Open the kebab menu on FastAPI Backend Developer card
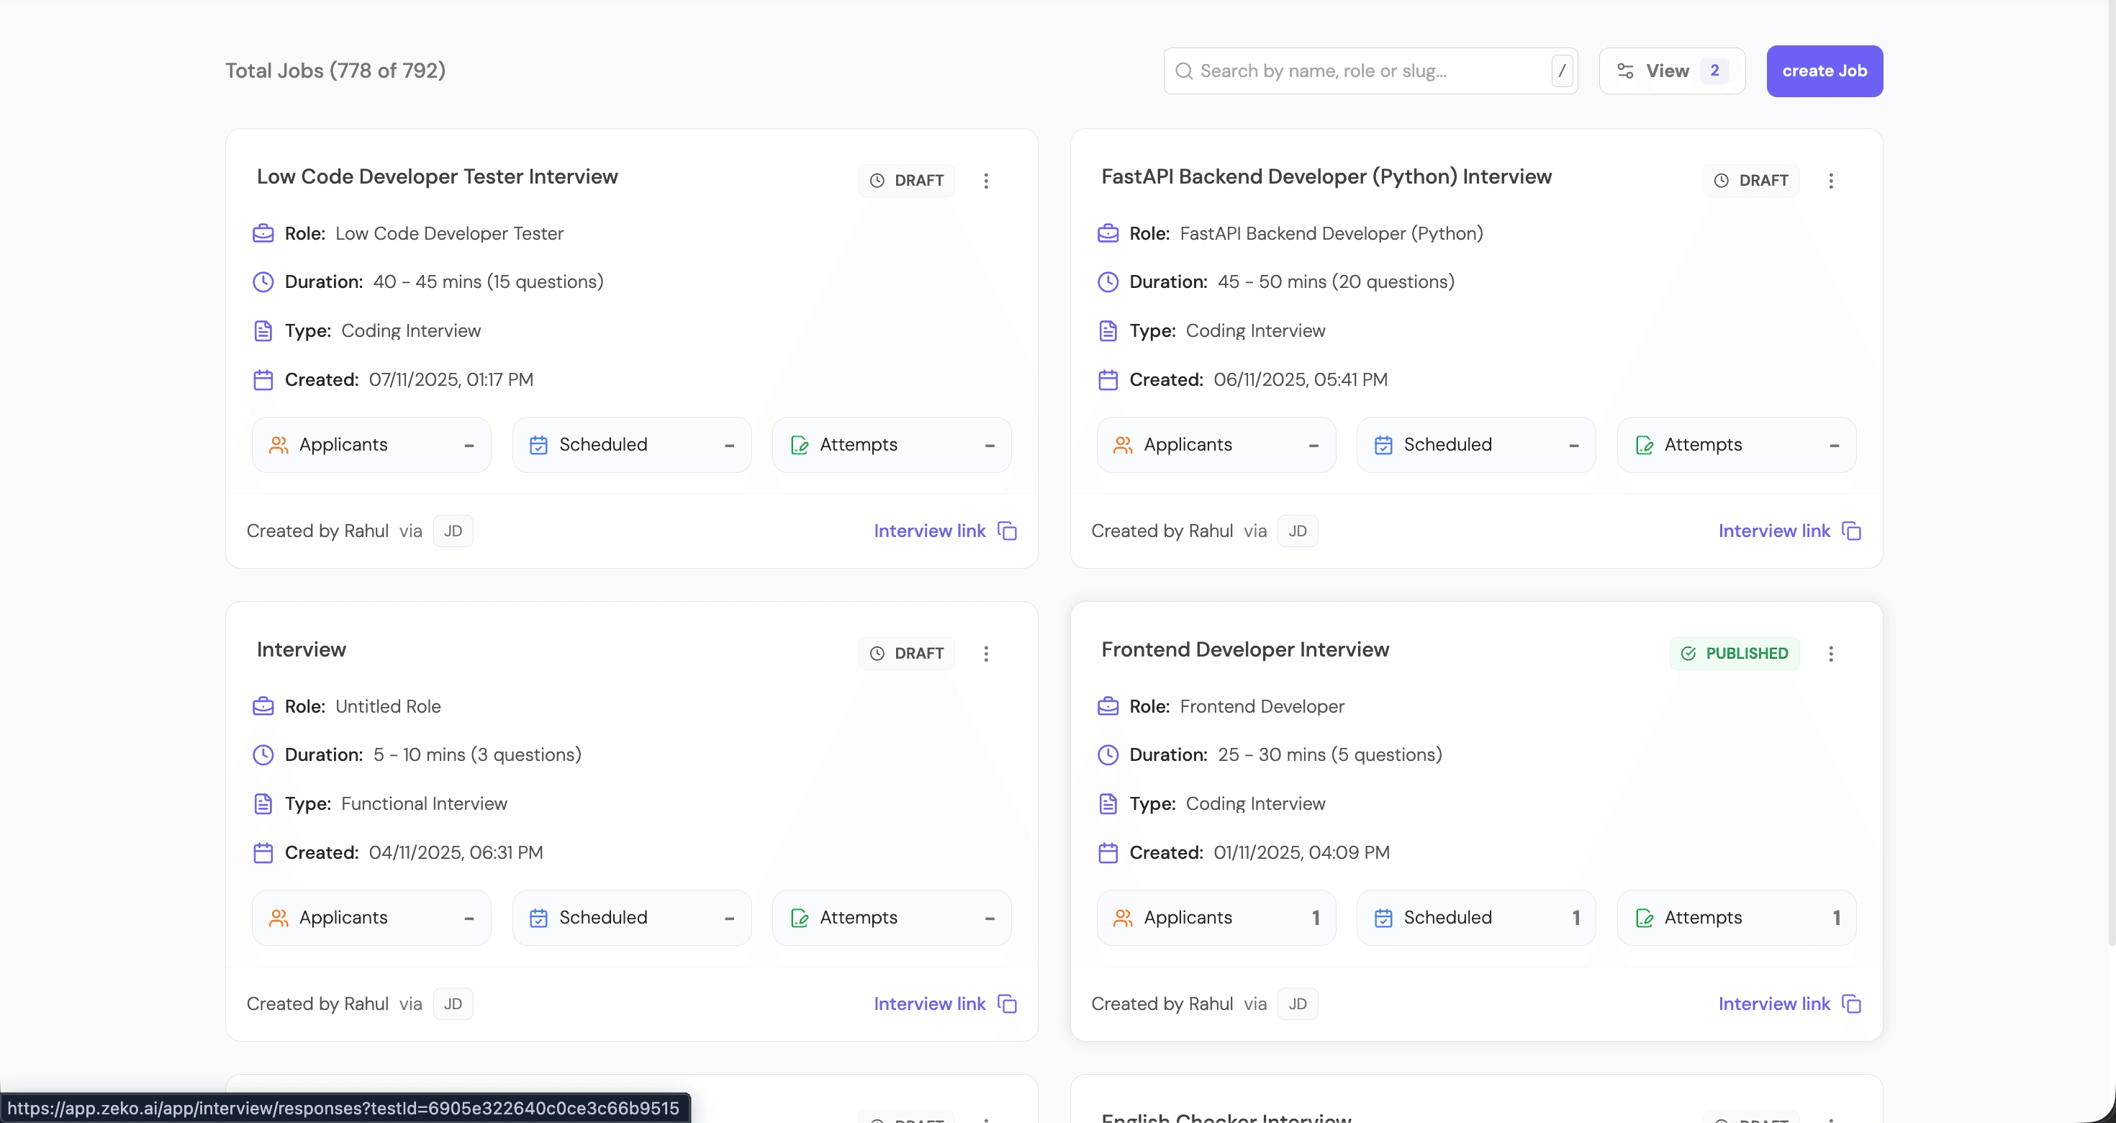 (1831, 180)
